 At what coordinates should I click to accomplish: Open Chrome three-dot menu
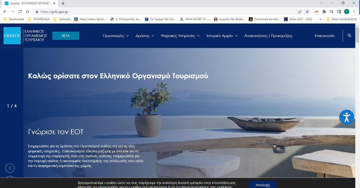point(354,12)
